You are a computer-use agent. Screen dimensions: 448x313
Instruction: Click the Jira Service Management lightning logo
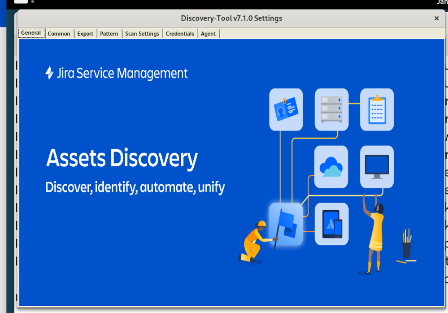click(49, 73)
